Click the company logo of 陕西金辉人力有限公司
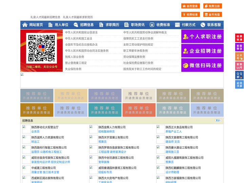Image resolution: width=244 pixels, height=183 pixels. (94, 129)
